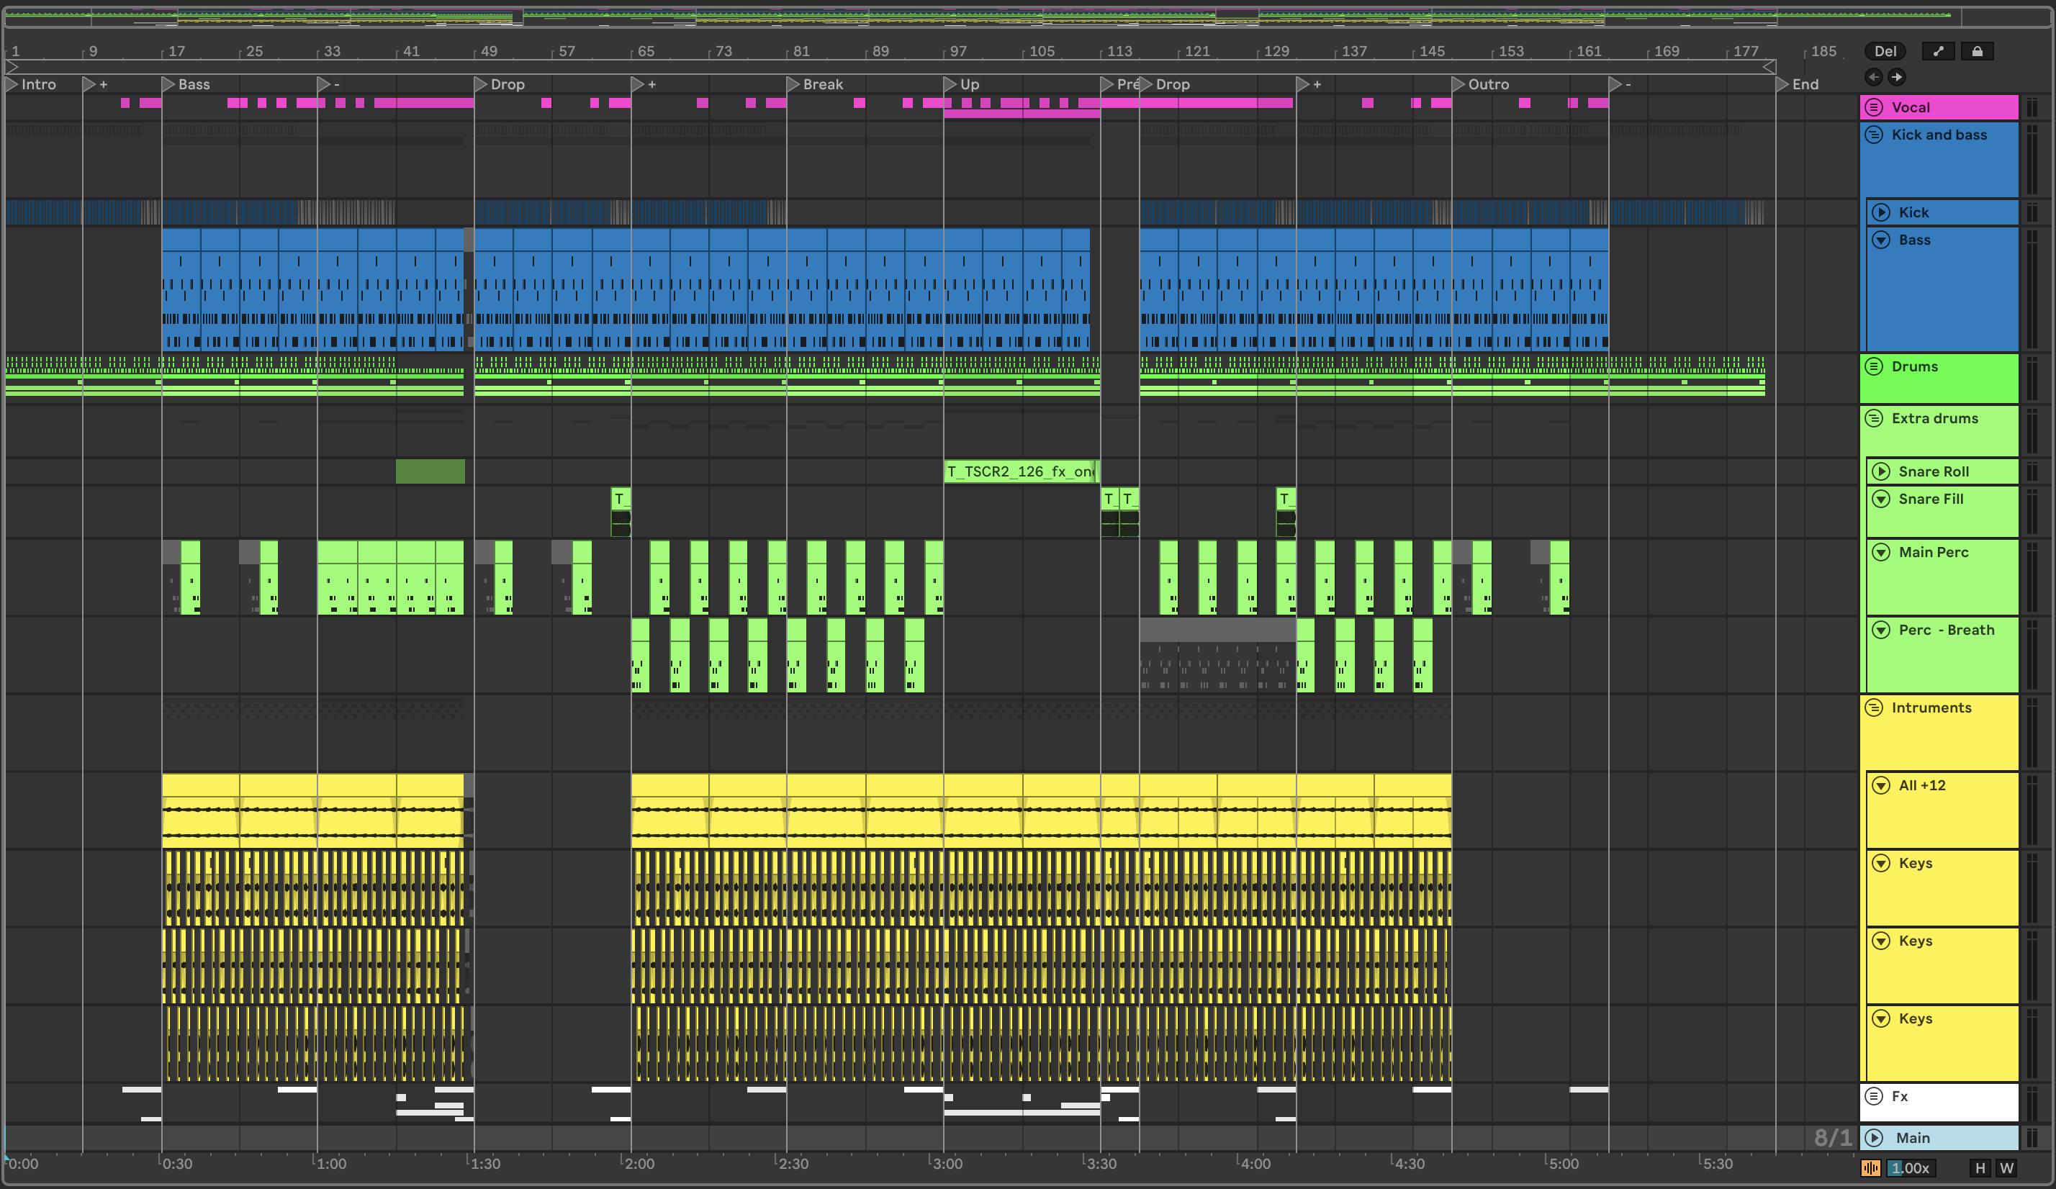The image size is (2056, 1189).
Task: Click the Fx group track icon
Action: click(x=1874, y=1096)
